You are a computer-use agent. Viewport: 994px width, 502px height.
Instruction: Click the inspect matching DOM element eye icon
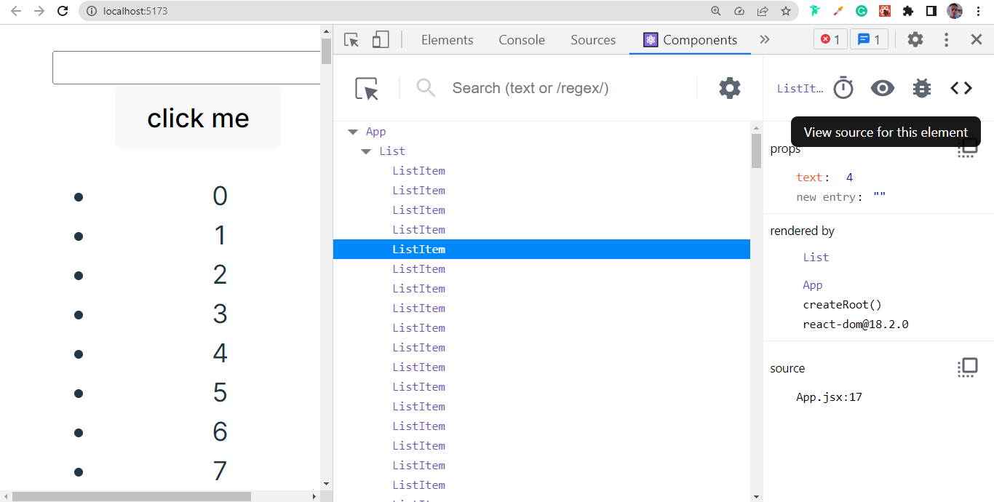pos(883,88)
